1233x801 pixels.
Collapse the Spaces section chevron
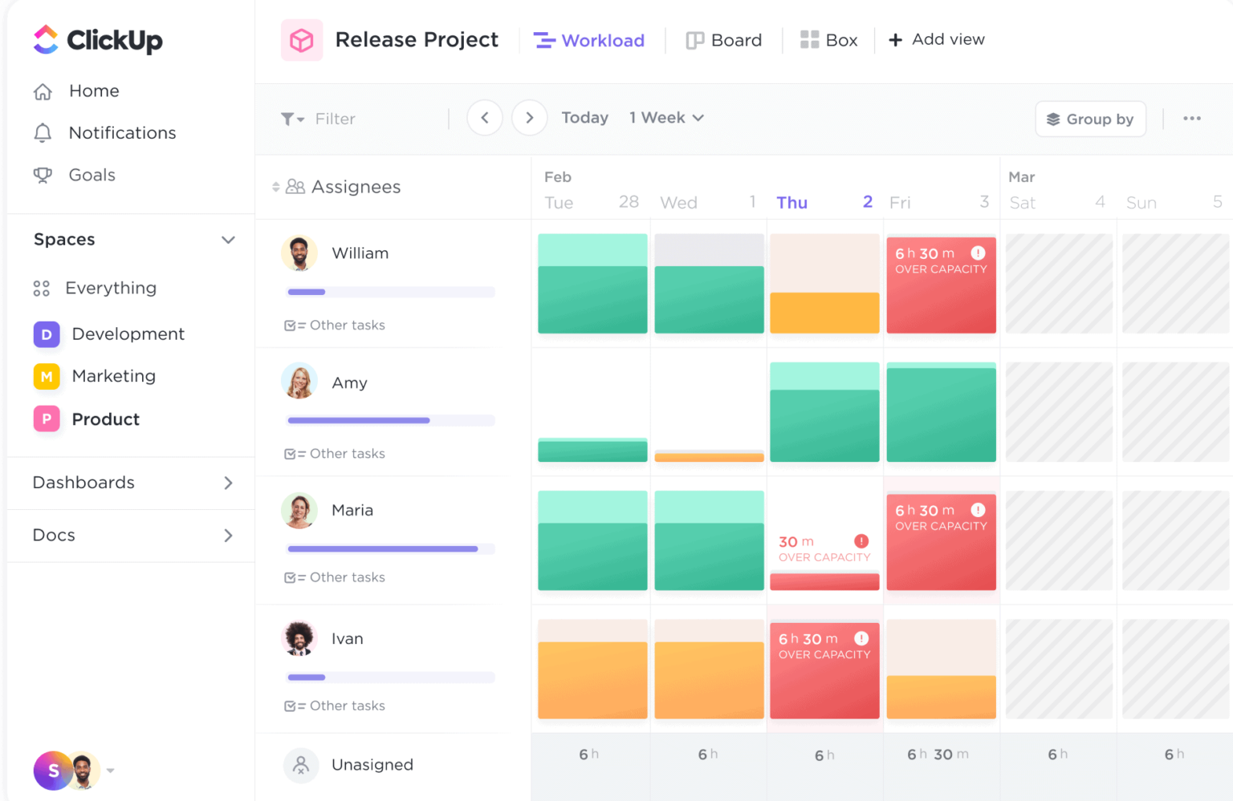pyautogui.click(x=228, y=240)
